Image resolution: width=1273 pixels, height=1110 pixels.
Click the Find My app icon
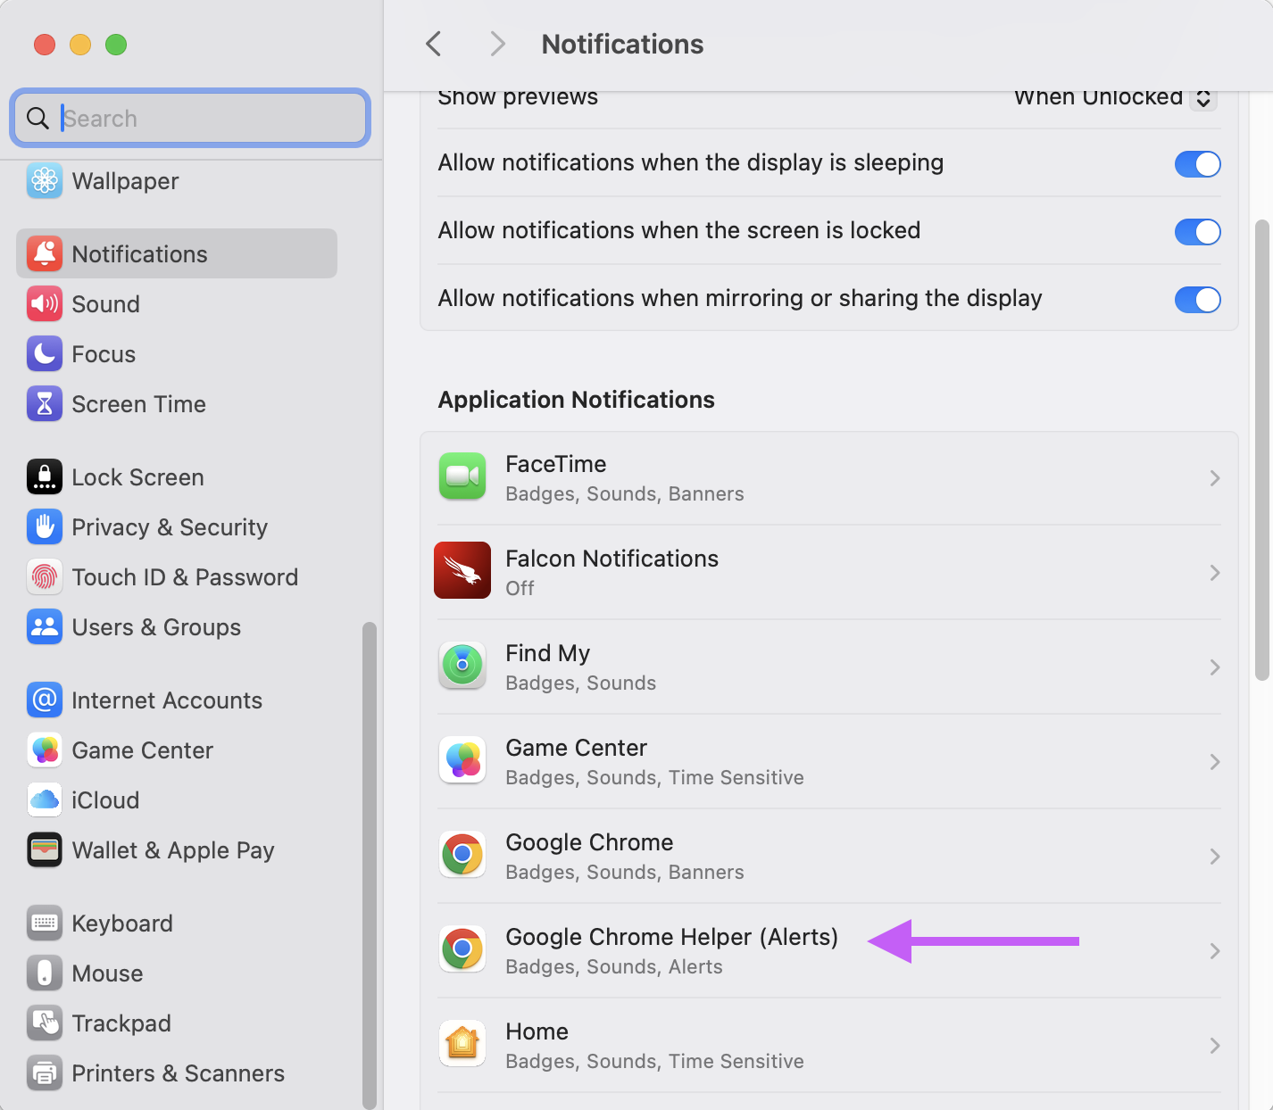(x=462, y=666)
